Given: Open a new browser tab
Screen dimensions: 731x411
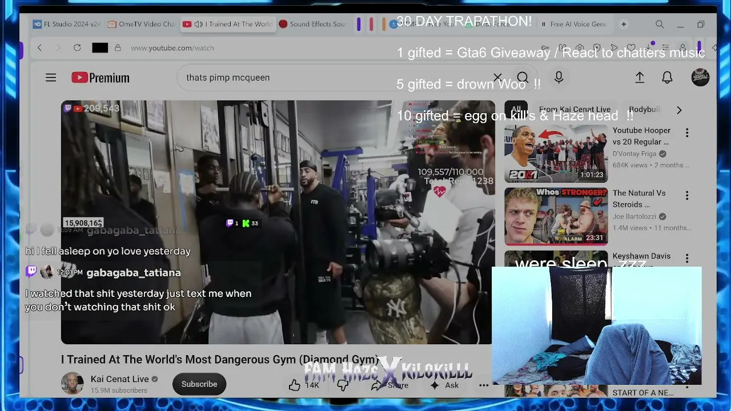Looking at the screenshot, I should point(624,24).
